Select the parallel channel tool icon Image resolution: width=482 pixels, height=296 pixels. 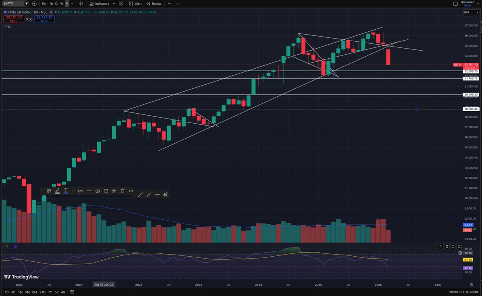coord(165,194)
